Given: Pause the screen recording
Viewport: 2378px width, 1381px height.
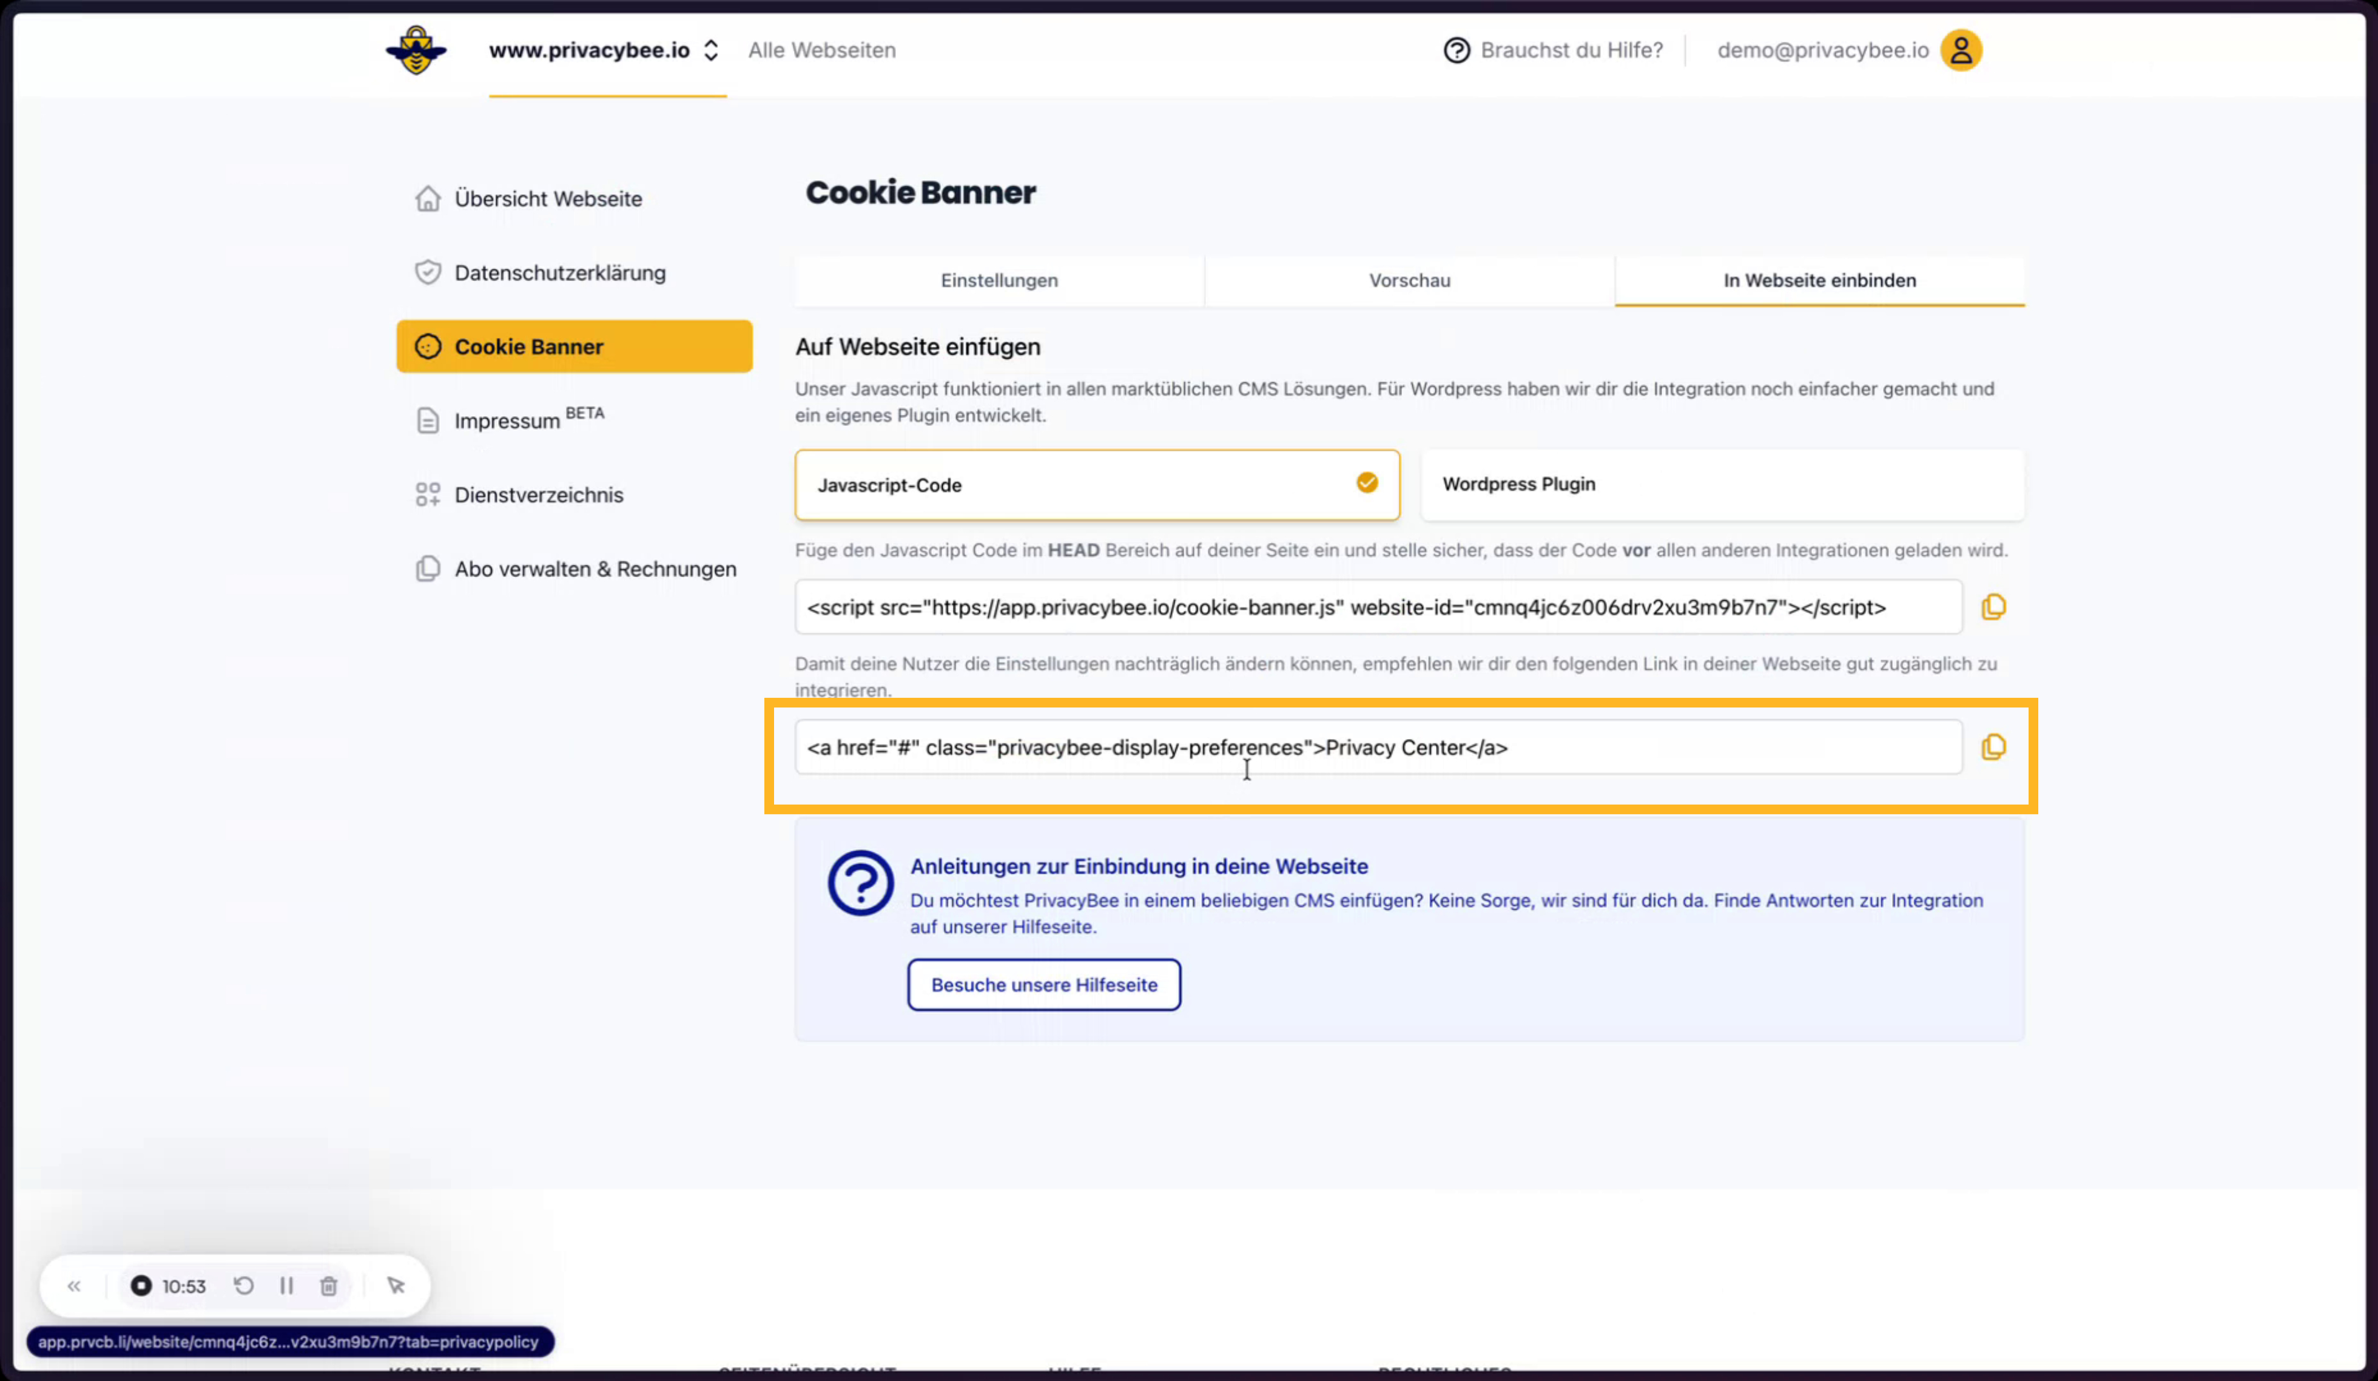Looking at the screenshot, I should pos(287,1286).
